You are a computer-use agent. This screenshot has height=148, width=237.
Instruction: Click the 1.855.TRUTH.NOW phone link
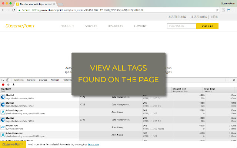click(x=177, y=17)
